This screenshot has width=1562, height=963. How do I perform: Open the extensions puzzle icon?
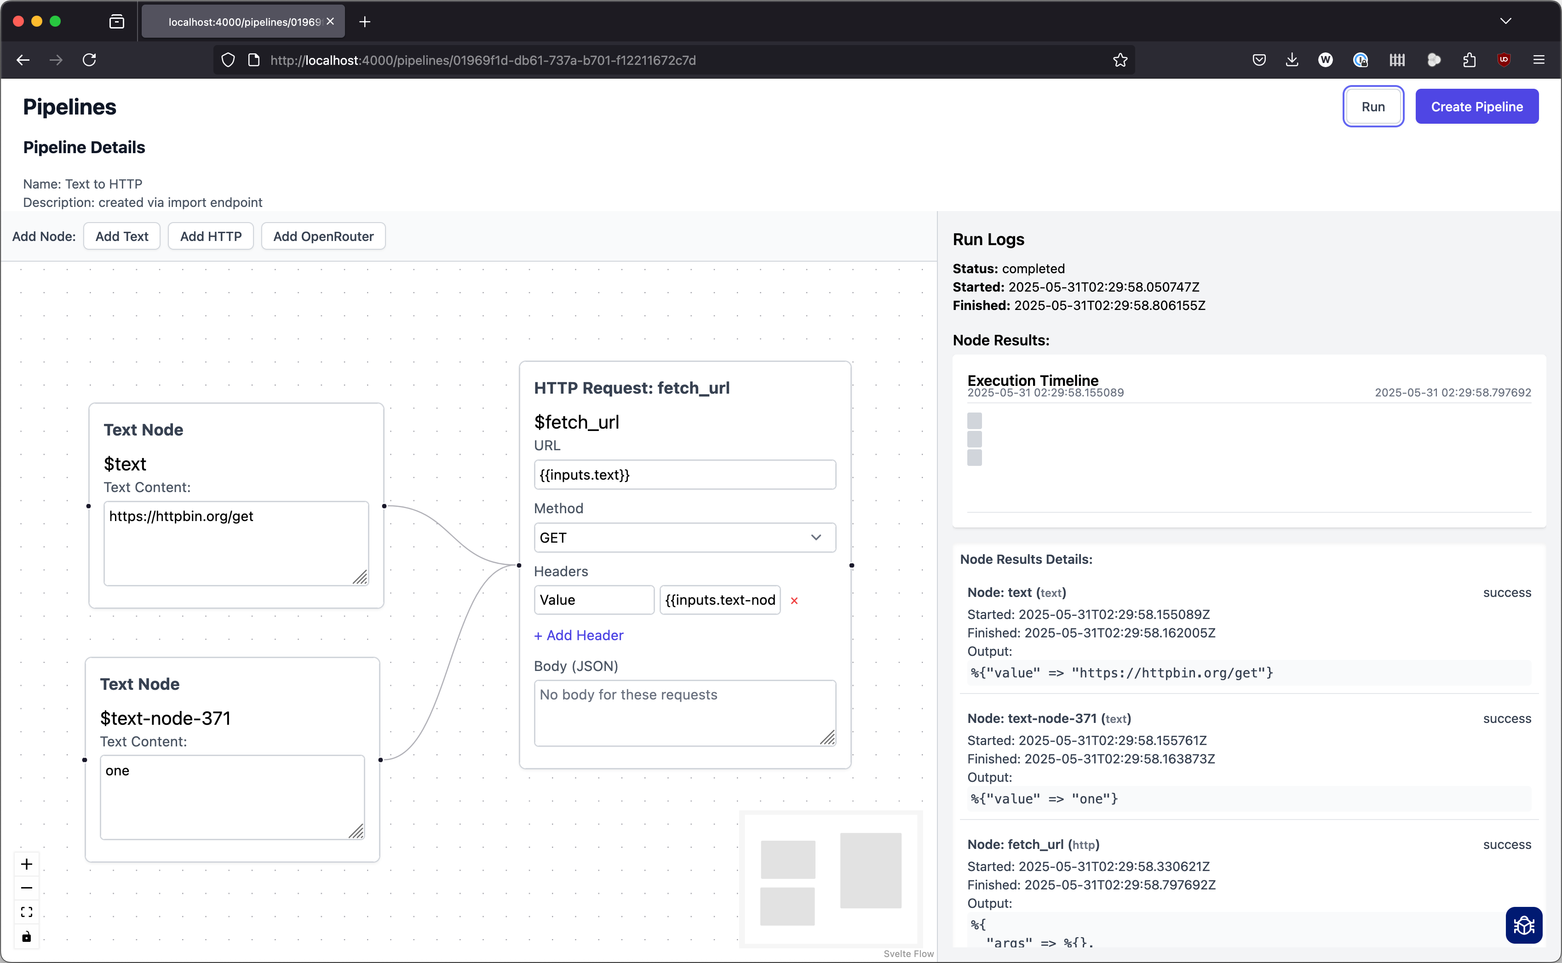pos(1469,60)
